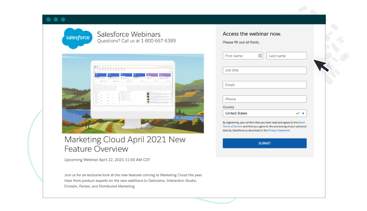Click the blue arrow of Country dropdown
The width and height of the screenshot is (367, 211).
click(x=303, y=114)
